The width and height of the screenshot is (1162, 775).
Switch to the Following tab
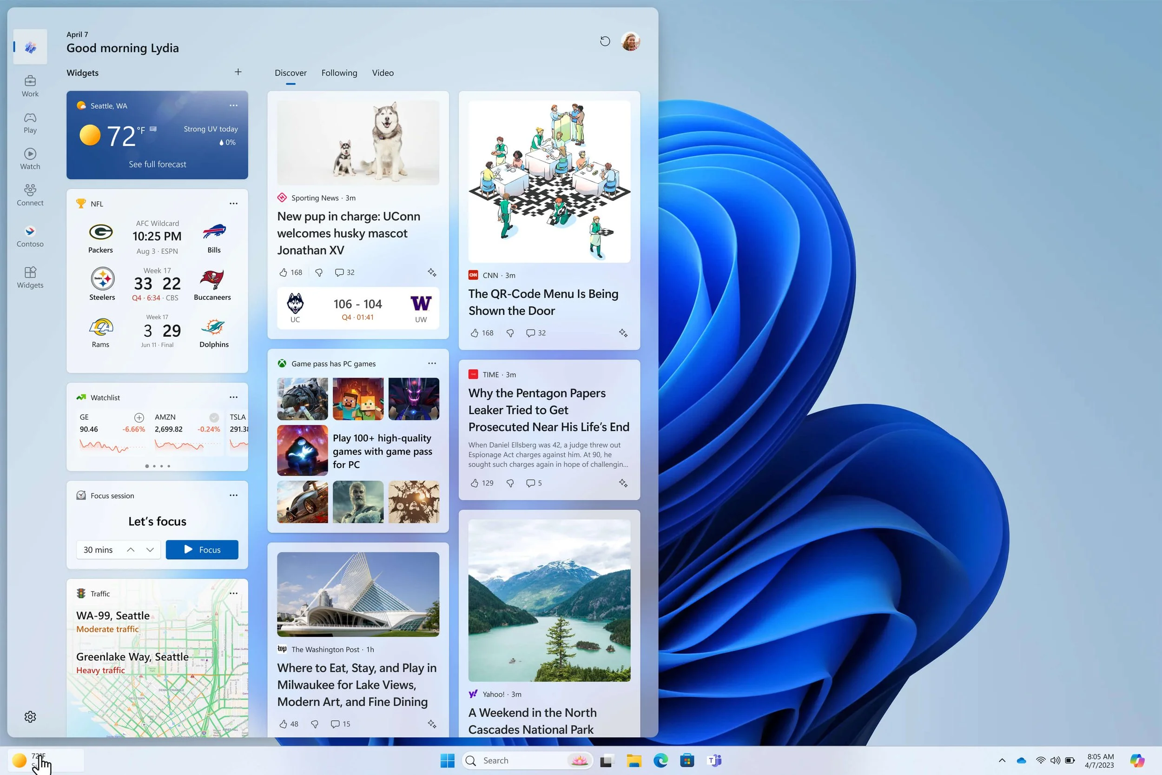339,73
